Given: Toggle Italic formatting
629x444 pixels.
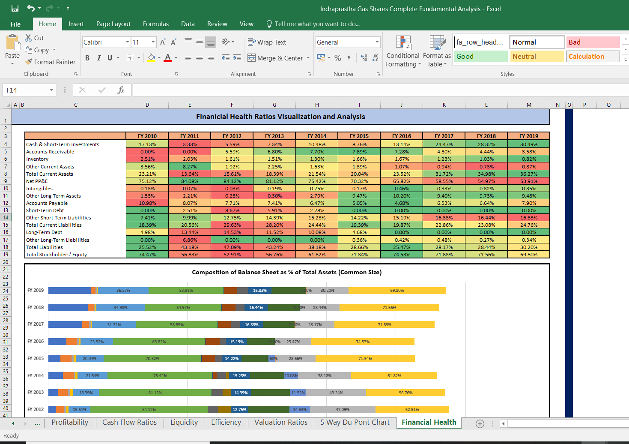Looking at the screenshot, I should pos(99,58).
